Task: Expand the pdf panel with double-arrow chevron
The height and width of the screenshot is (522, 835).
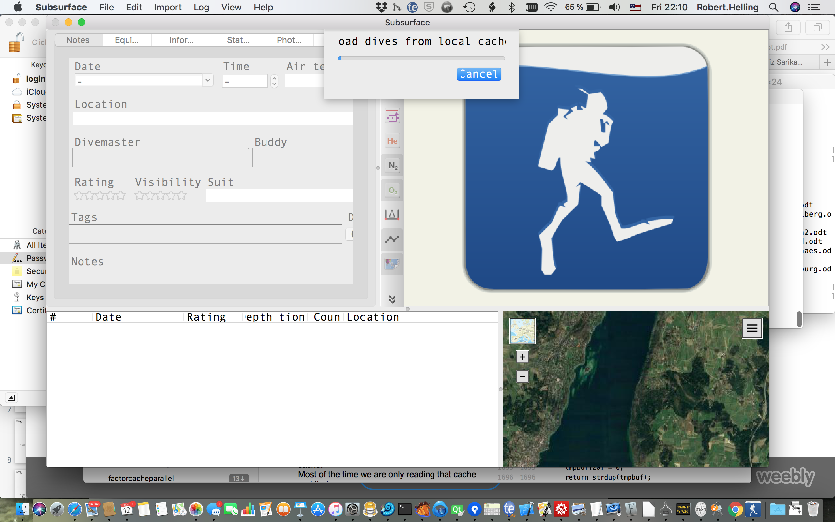Action: coord(826,47)
